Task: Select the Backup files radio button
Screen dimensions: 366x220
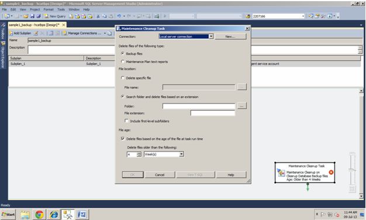Action: pos(123,53)
